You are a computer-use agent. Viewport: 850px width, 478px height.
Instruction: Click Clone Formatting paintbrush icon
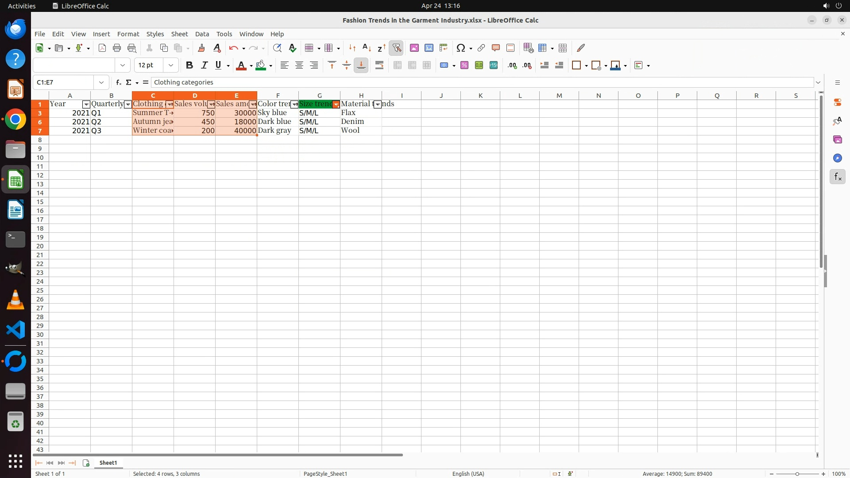point(201,48)
